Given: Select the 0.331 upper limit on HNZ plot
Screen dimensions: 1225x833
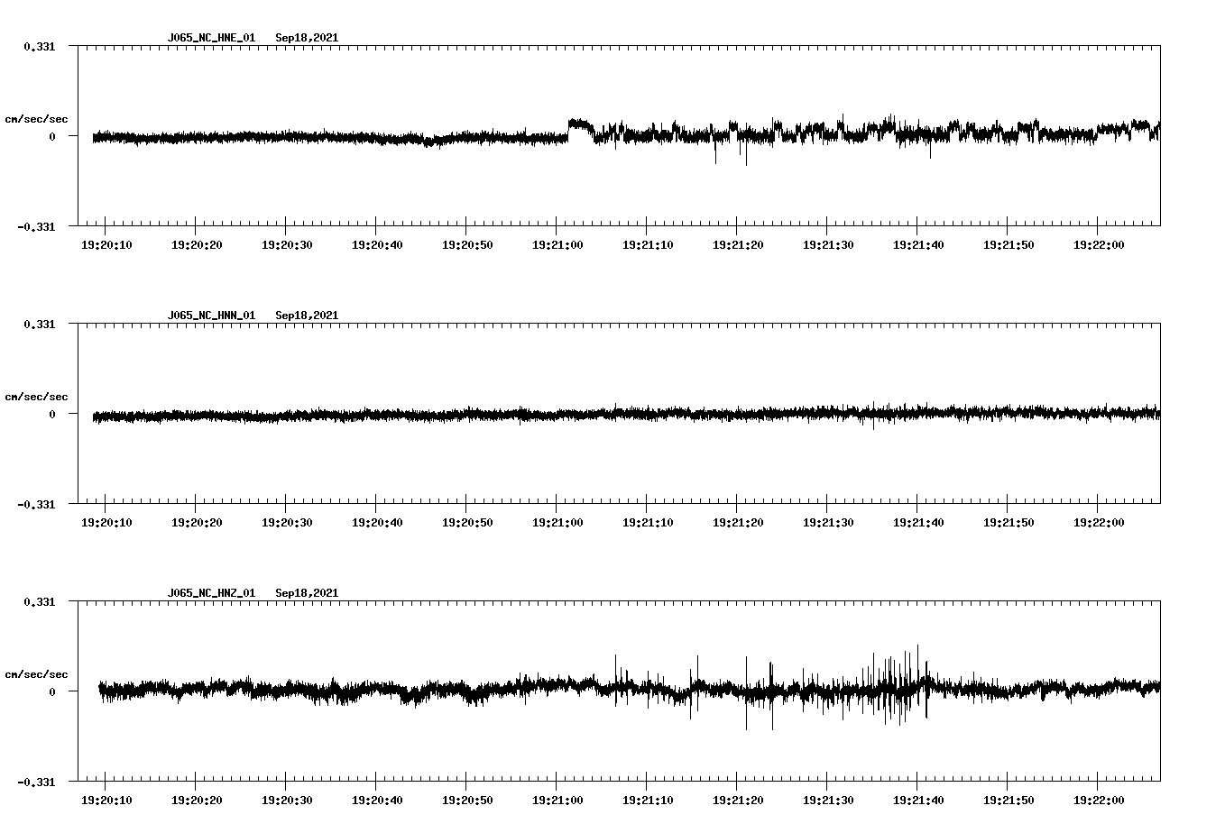Looking at the screenshot, I should pyautogui.click(x=39, y=601).
